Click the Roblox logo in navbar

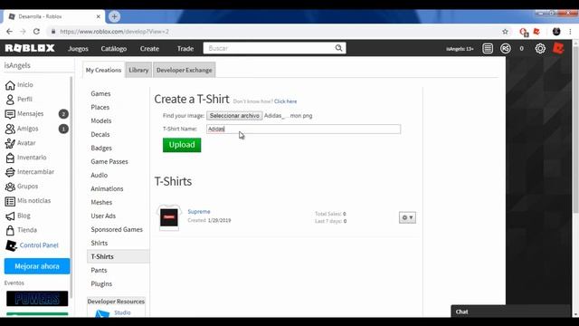click(30, 48)
